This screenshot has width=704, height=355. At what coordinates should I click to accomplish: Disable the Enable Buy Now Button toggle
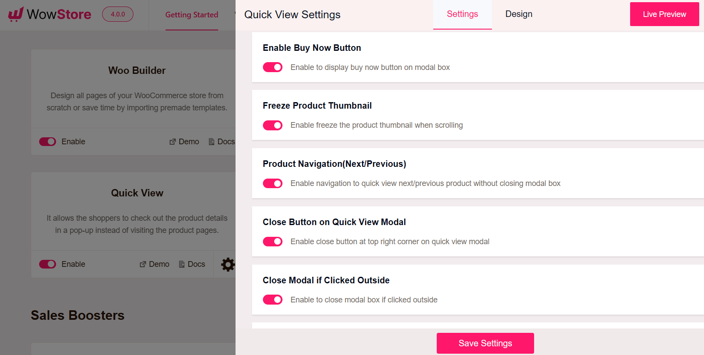click(272, 67)
